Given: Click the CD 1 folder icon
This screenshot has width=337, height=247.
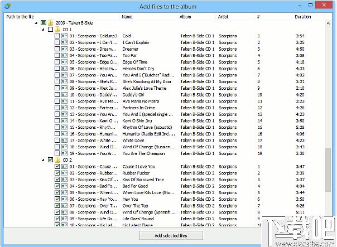Looking at the screenshot, I should coord(57,29).
